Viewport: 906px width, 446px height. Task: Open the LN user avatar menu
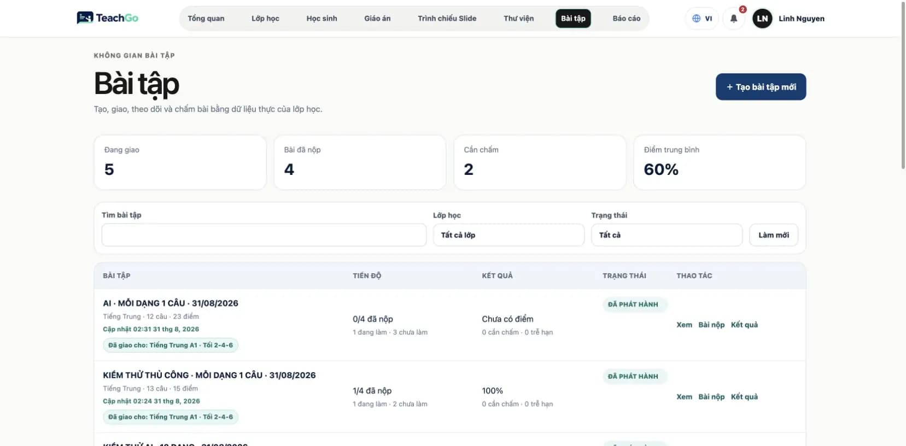click(762, 19)
